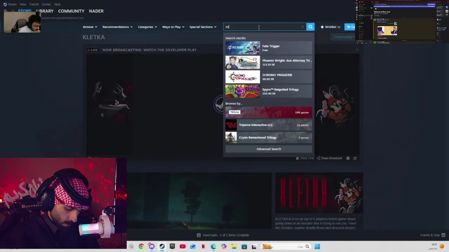Open the Friends menu

coord(34,4)
